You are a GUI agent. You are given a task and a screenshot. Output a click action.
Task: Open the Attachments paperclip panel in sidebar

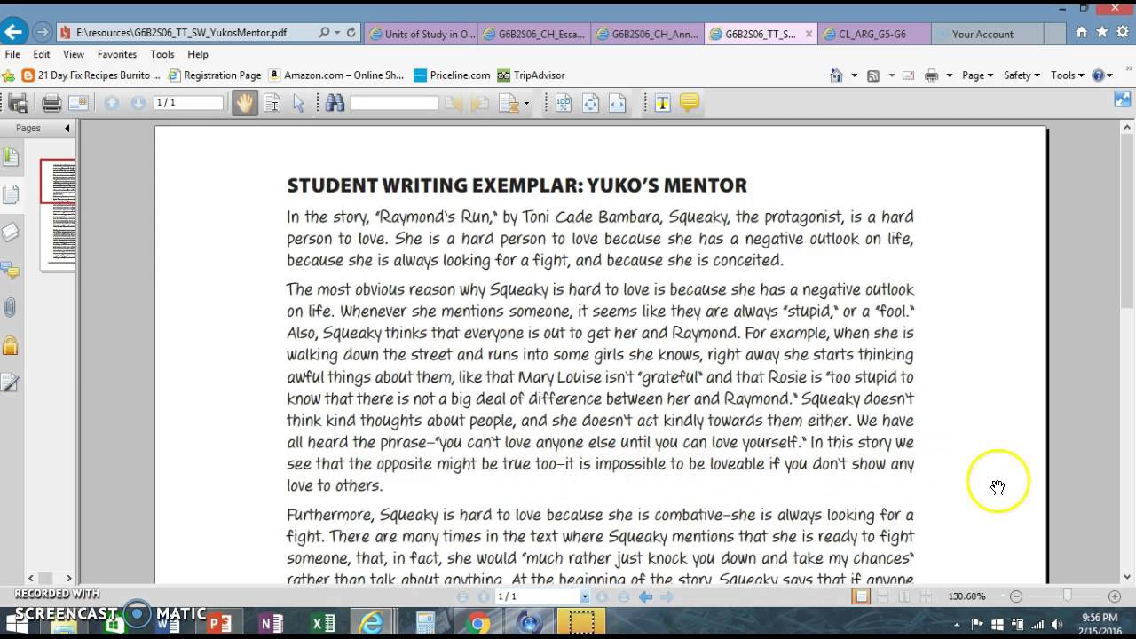pyautogui.click(x=11, y=308)
